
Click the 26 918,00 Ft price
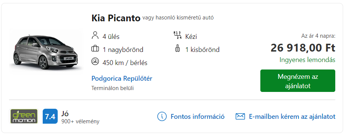(303, 48)
